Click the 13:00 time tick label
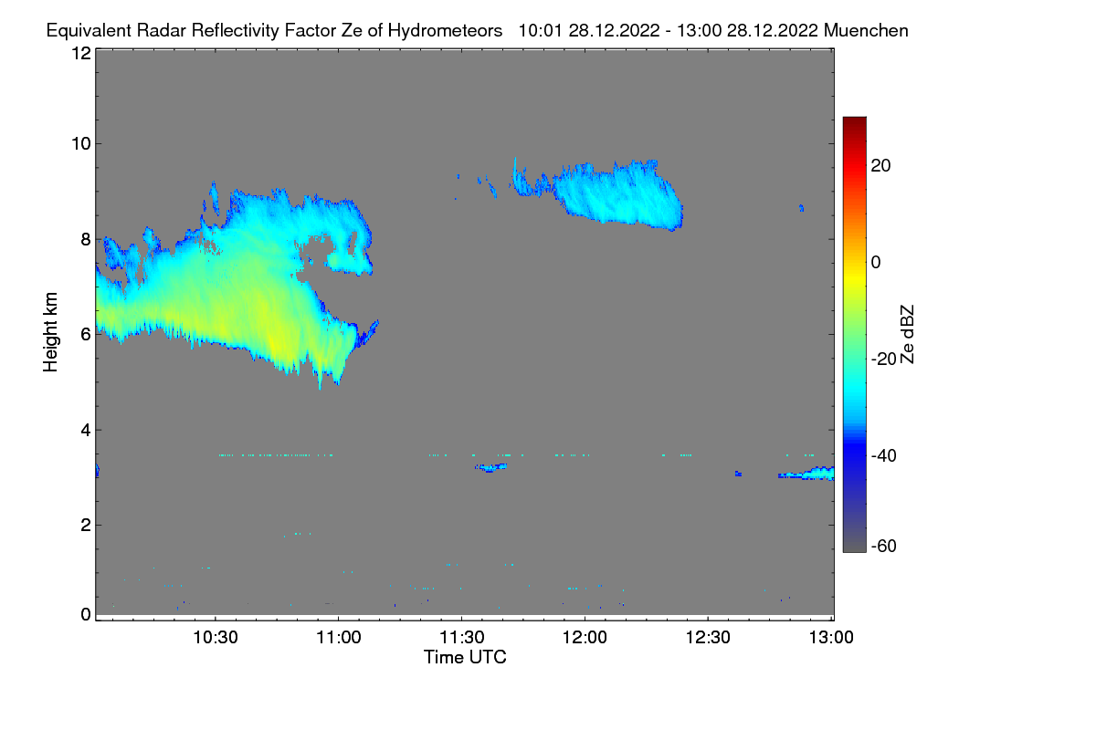The height and width of the screenshot is (730, 1096). tap(831, 638)
